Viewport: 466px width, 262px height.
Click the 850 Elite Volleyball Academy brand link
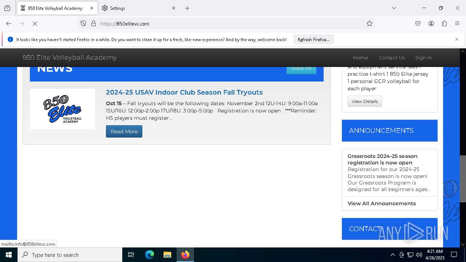(x=70, y=57)
